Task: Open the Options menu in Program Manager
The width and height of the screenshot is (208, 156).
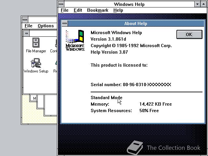Action: click(45, 26)
